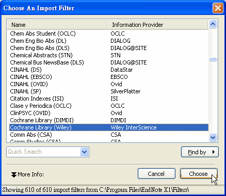
Task: Select Cochrane Library (Wiley) filter
Action: (x=109, y=127)
